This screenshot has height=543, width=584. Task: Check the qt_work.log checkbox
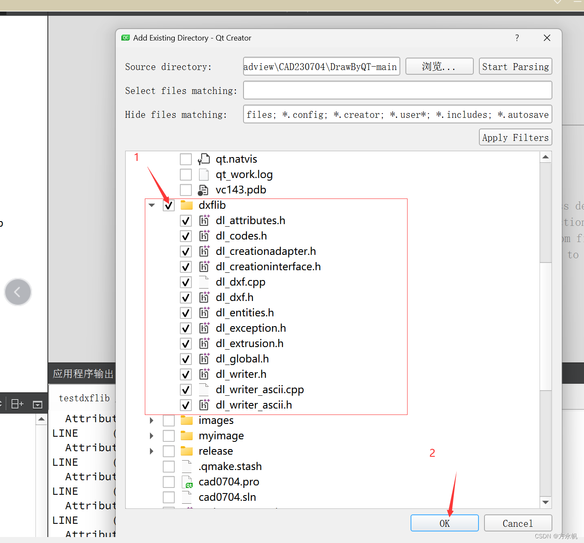point(186,175)
